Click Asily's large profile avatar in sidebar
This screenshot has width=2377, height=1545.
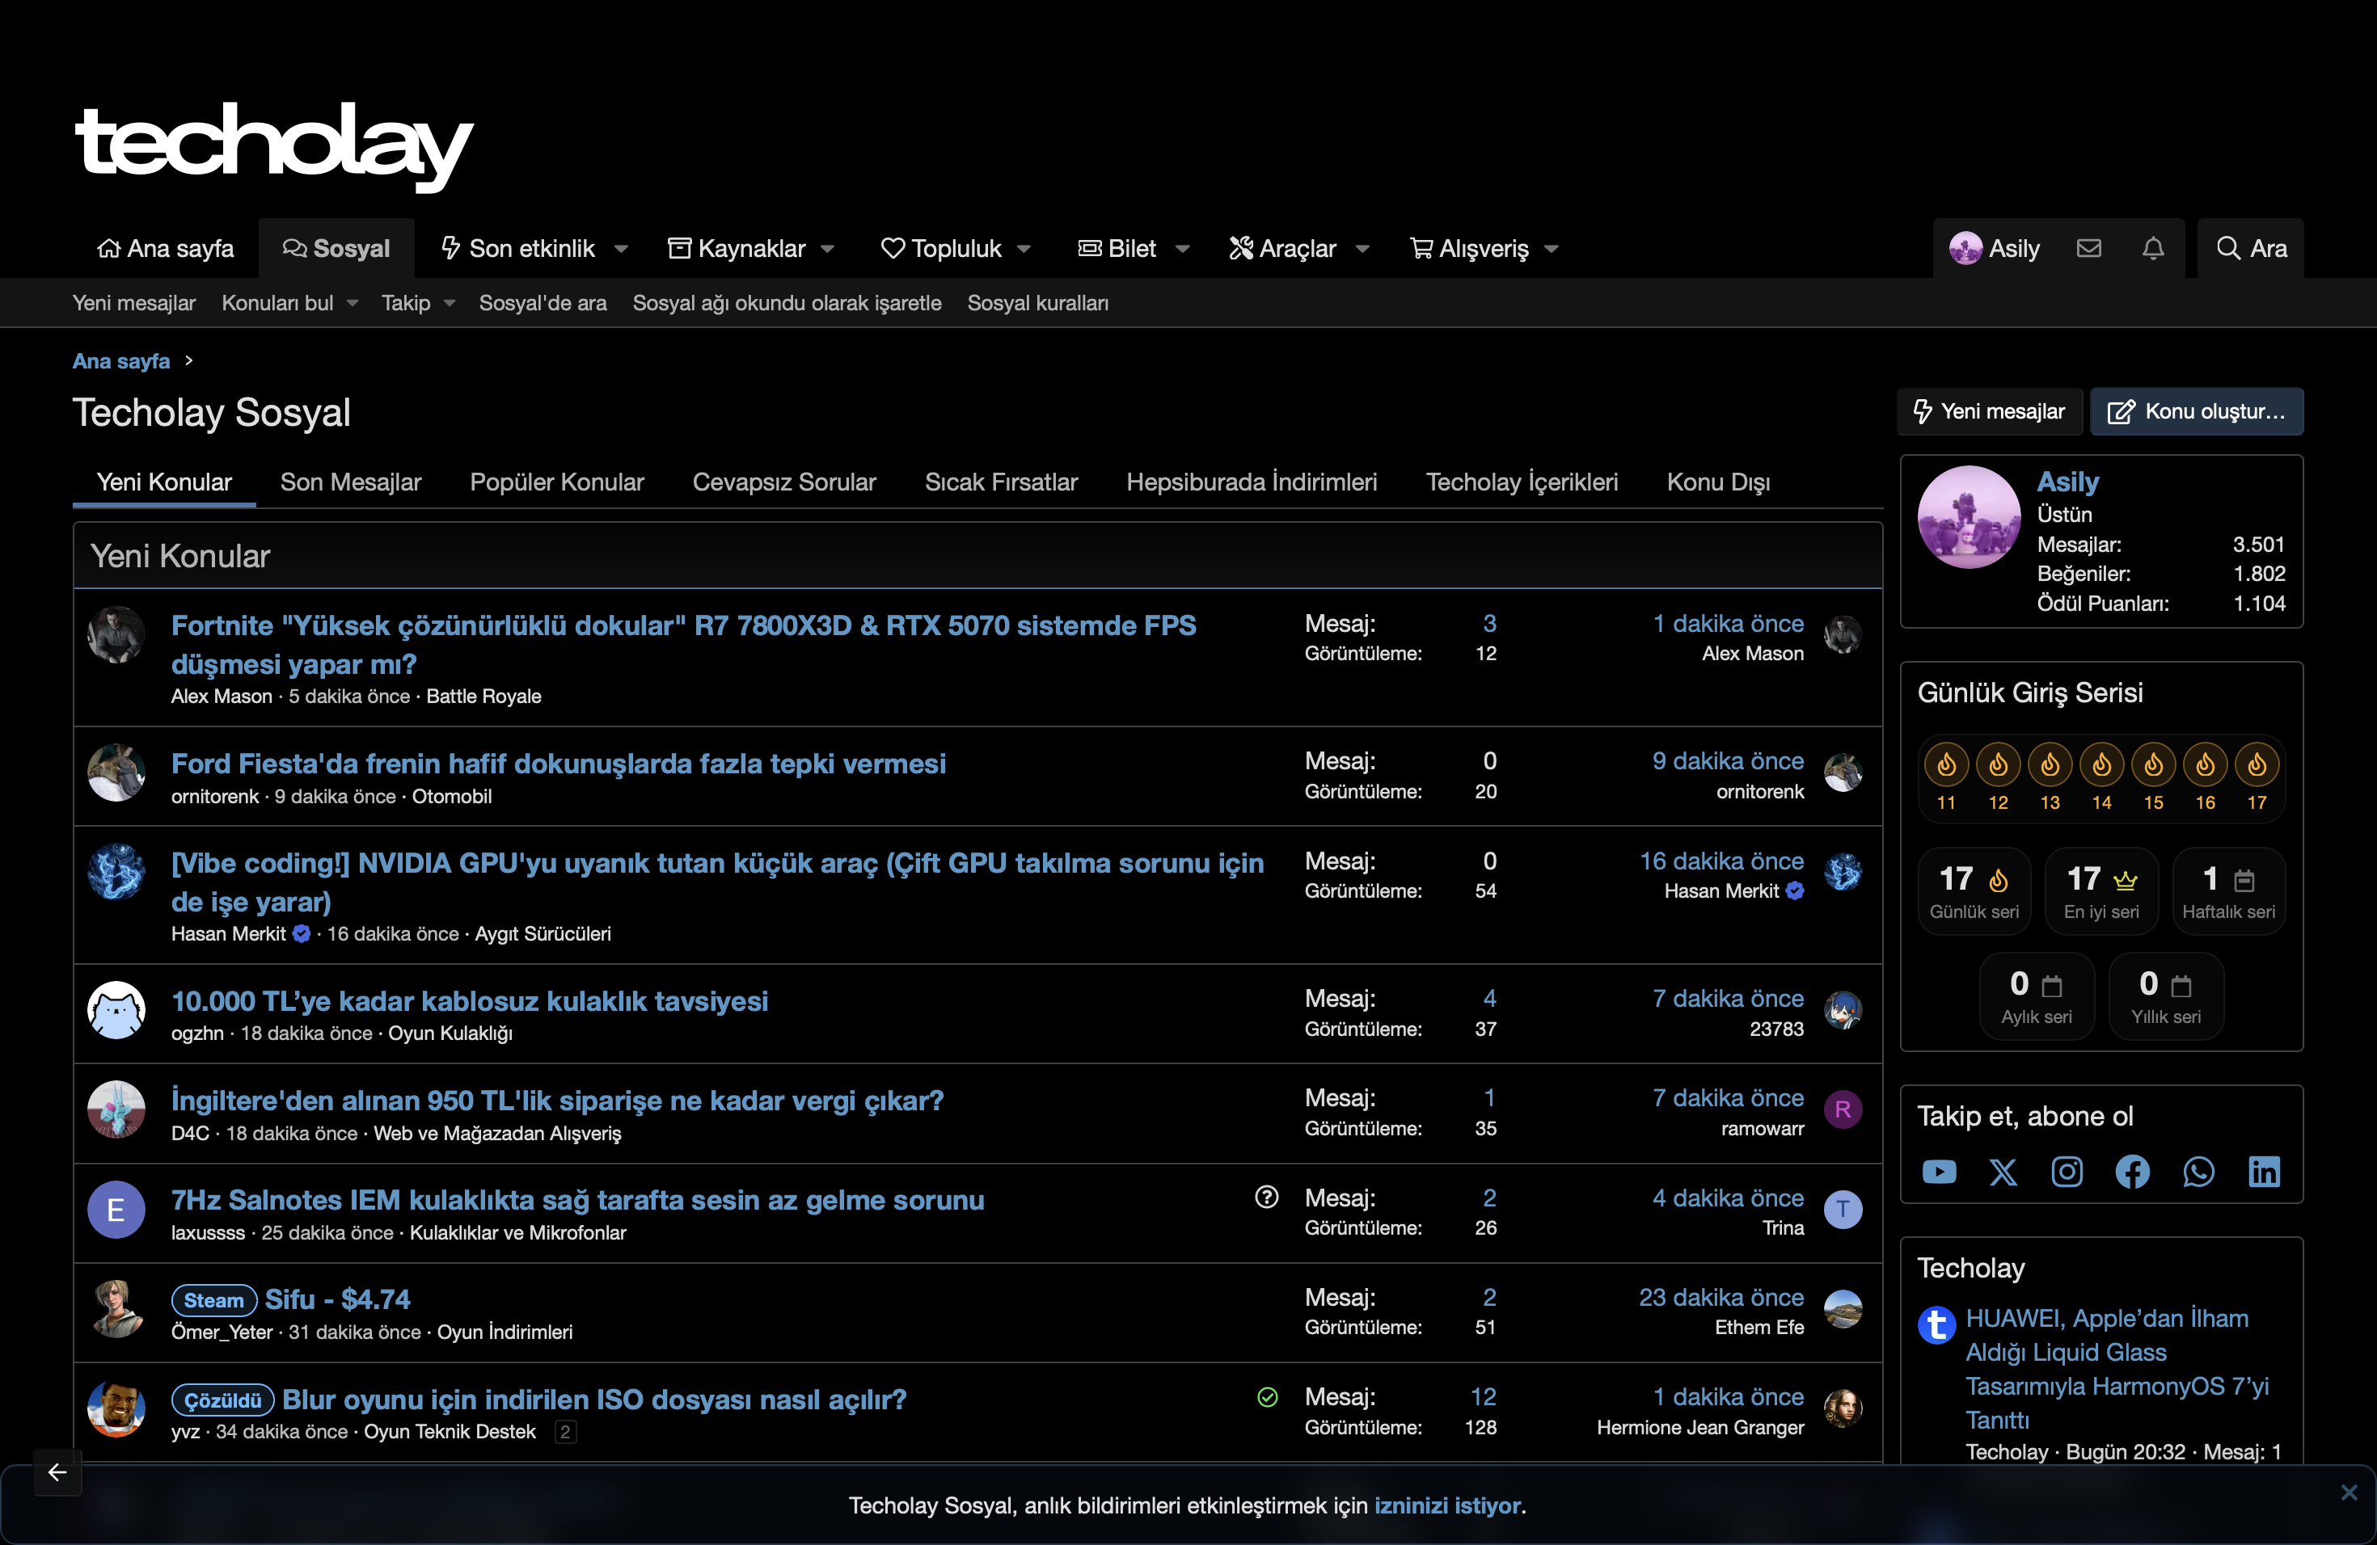click(x=1969, y=517)
